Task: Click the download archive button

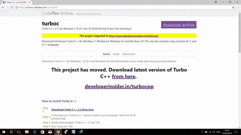Action: click(178, 25)
